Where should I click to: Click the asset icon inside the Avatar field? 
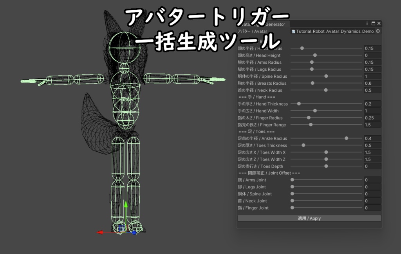pos(294,31)
